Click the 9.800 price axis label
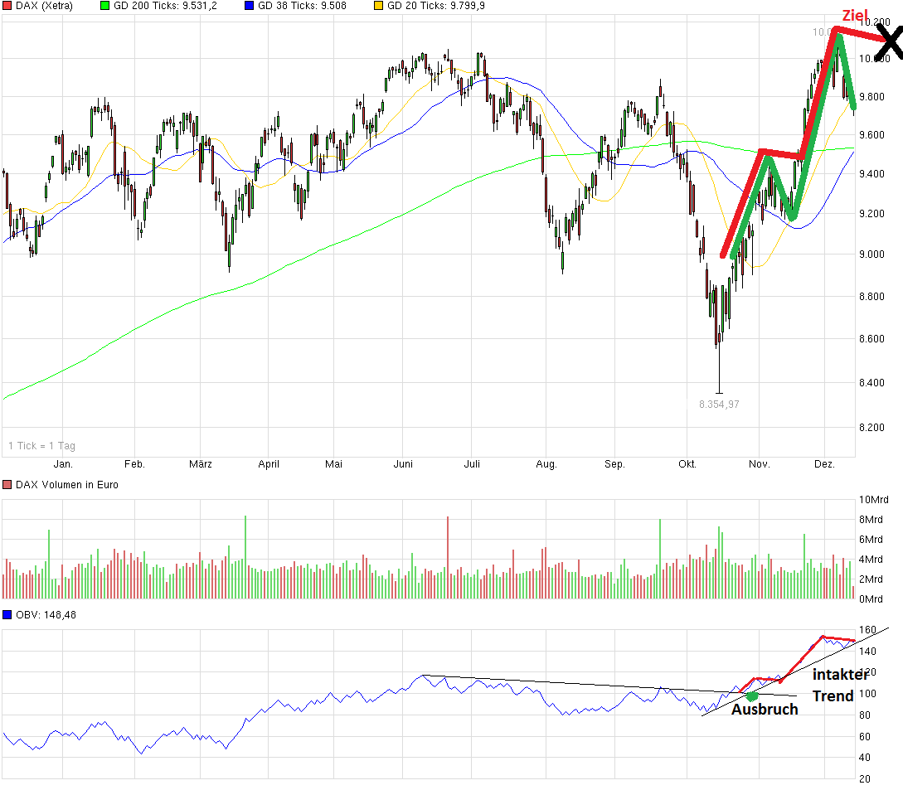The width and height of the screenshot is (903, 790). 871,97
